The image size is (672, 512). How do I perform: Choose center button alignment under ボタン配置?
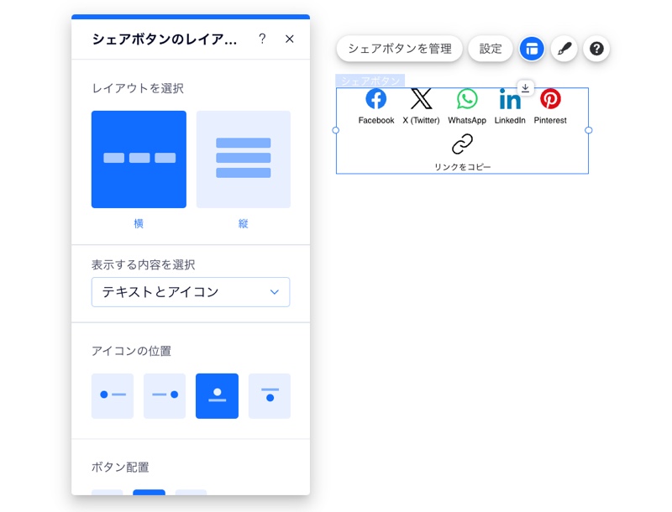149,493
